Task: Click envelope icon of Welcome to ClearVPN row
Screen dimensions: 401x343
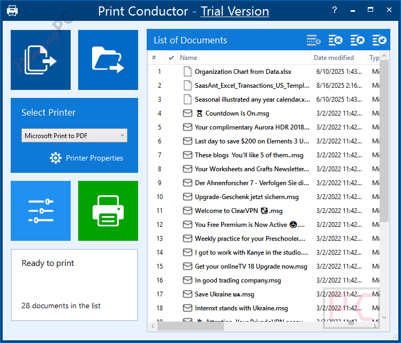Action: 187,211
